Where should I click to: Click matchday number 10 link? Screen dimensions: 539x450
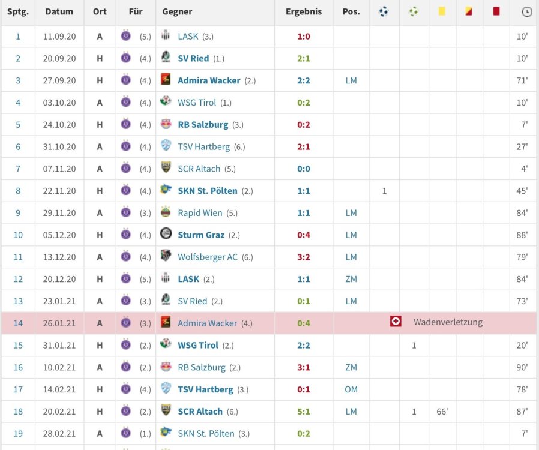[18, 235]
